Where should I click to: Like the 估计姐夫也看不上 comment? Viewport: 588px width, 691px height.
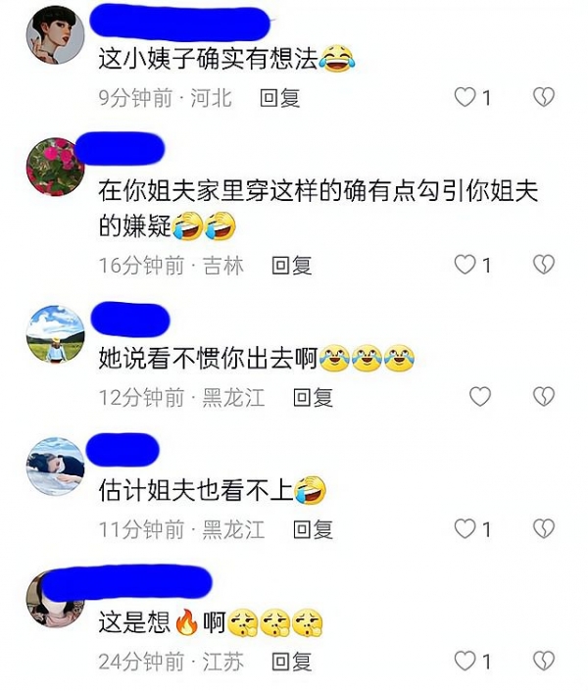coord(465,528)
